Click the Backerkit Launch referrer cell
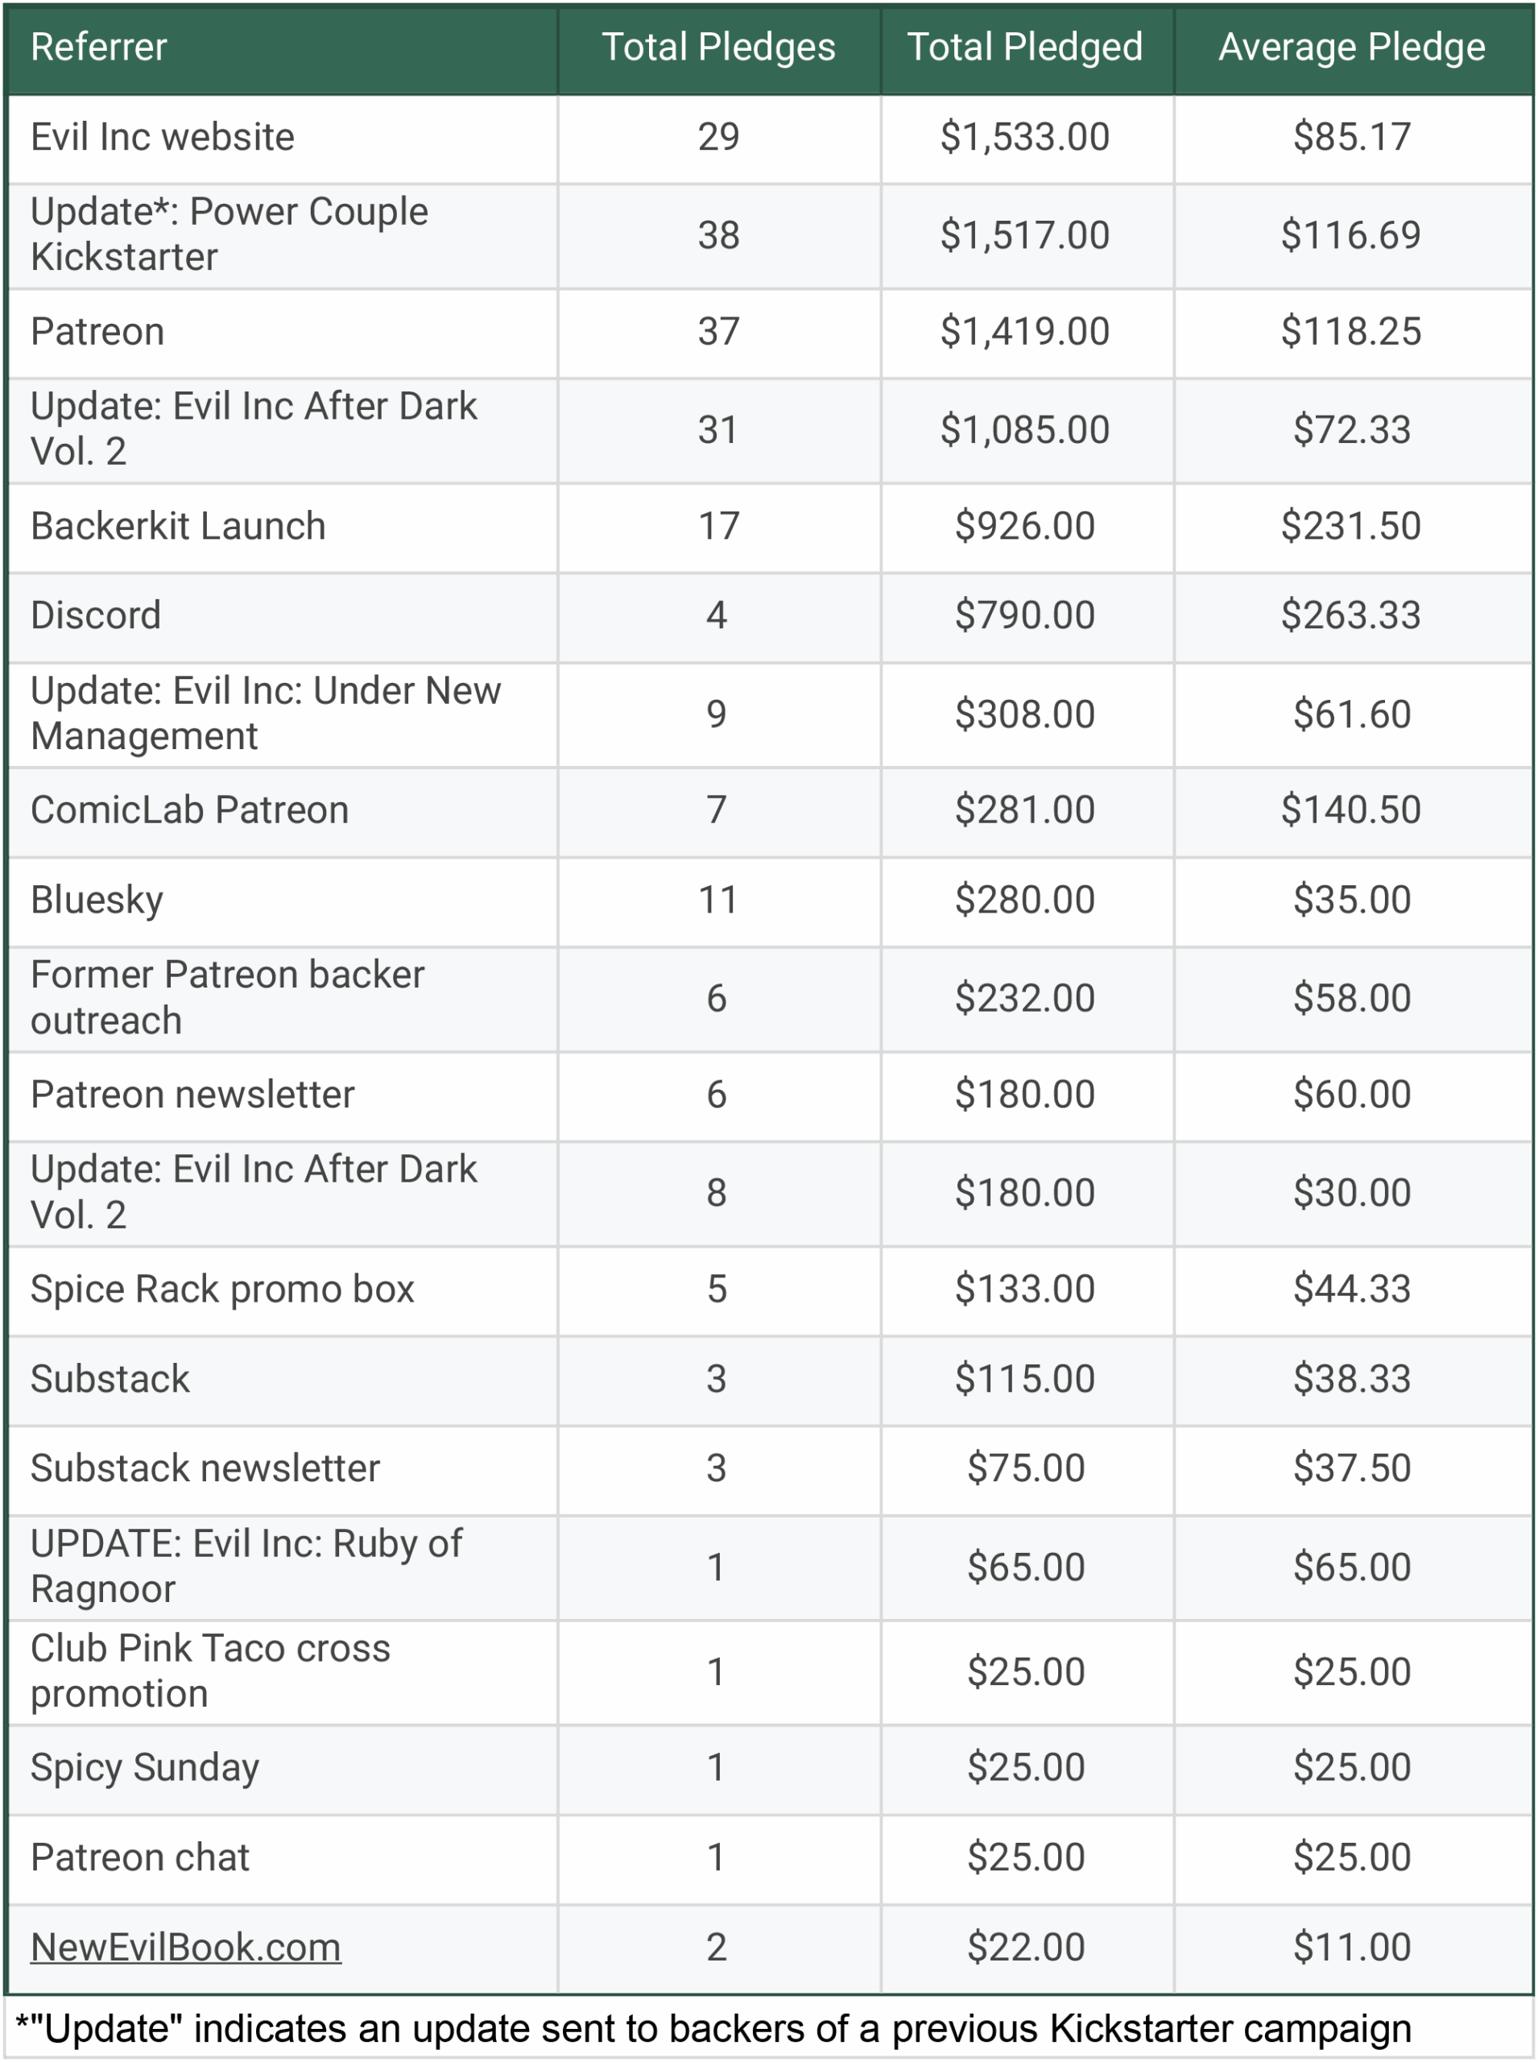1538x2062 pixels. click(178, 526)
